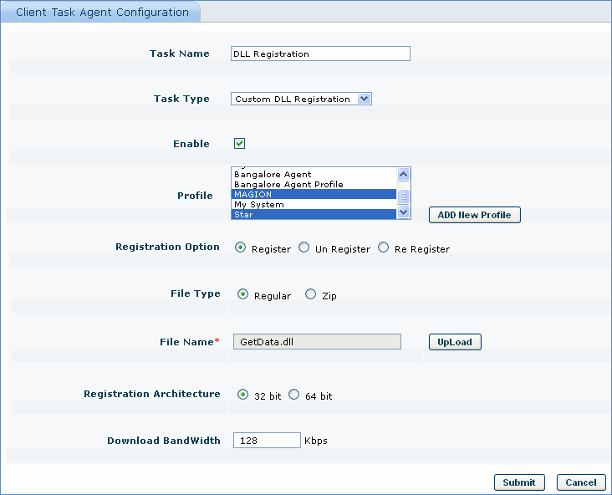The width and height of the screenshot is (612, 495).
Task: Click the Download BandWidth input field
Action: (266, 441)
